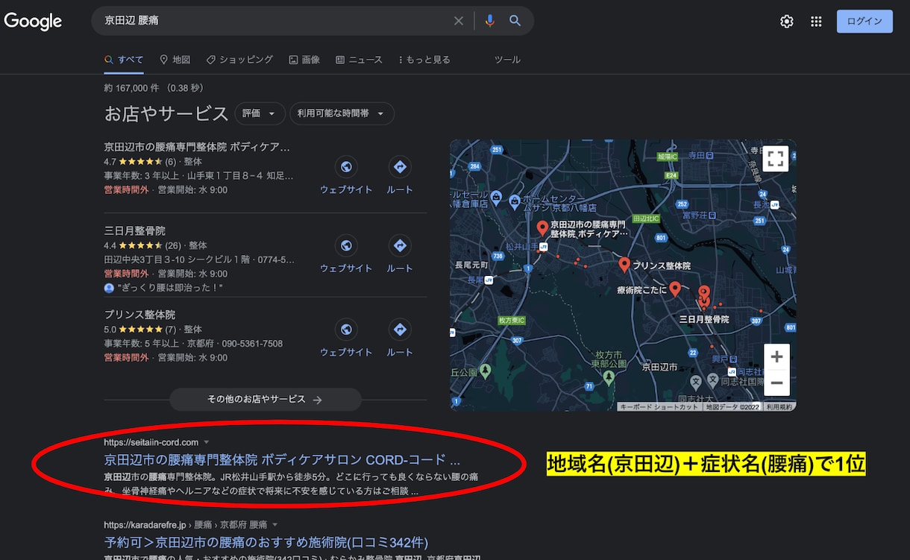This screenshot has height=560, width=910.
Task: Switch to the 画像 tab
Action: click(304, 60)
